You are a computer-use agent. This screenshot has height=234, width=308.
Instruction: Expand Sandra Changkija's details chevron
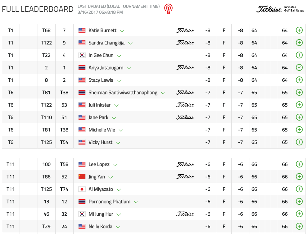pyautogui.click(x=130, y=43)
